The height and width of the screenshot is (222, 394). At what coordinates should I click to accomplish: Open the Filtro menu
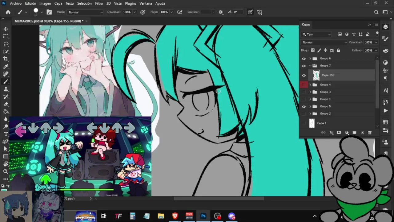click(x=99, y=3)
